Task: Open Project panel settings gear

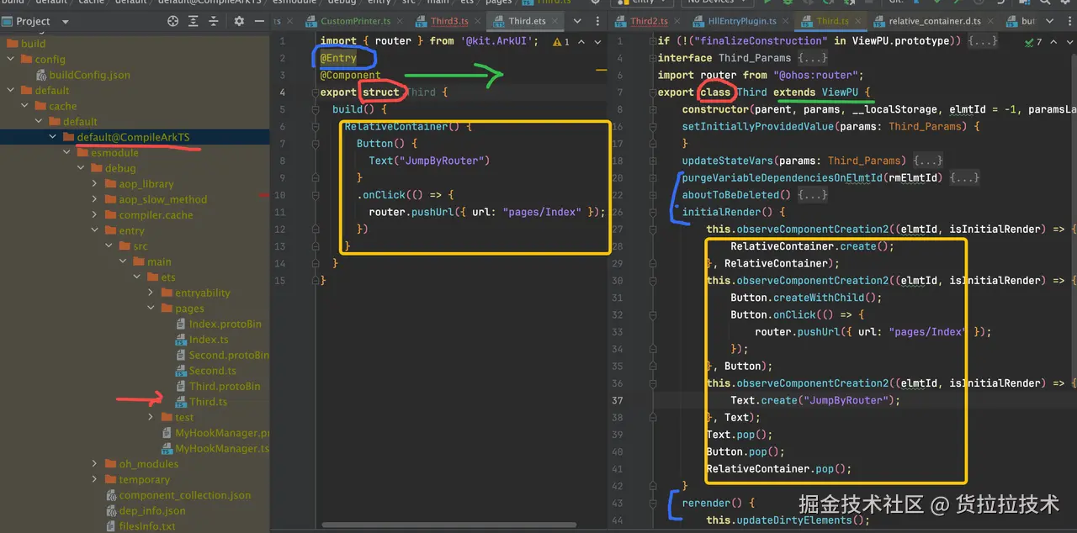Action: click(239, 21)
